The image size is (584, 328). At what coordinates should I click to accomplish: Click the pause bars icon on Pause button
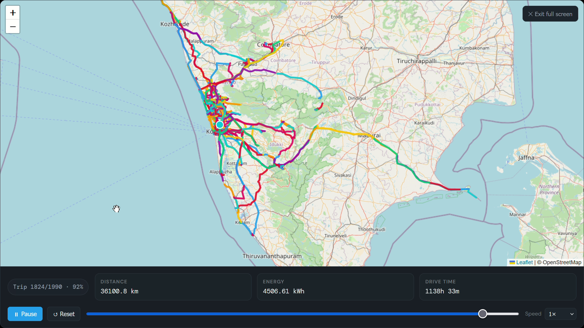[x=17, y=314]
